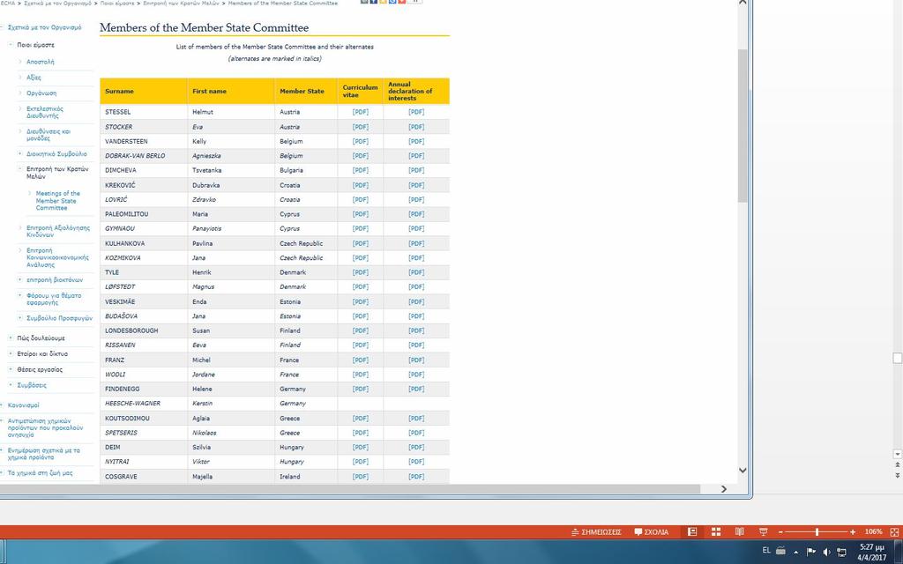The width and height of the screenshot is (903, 564).
Task: Expand the 'Θέσεις εργασίας' section
Action: coord(11,369)
